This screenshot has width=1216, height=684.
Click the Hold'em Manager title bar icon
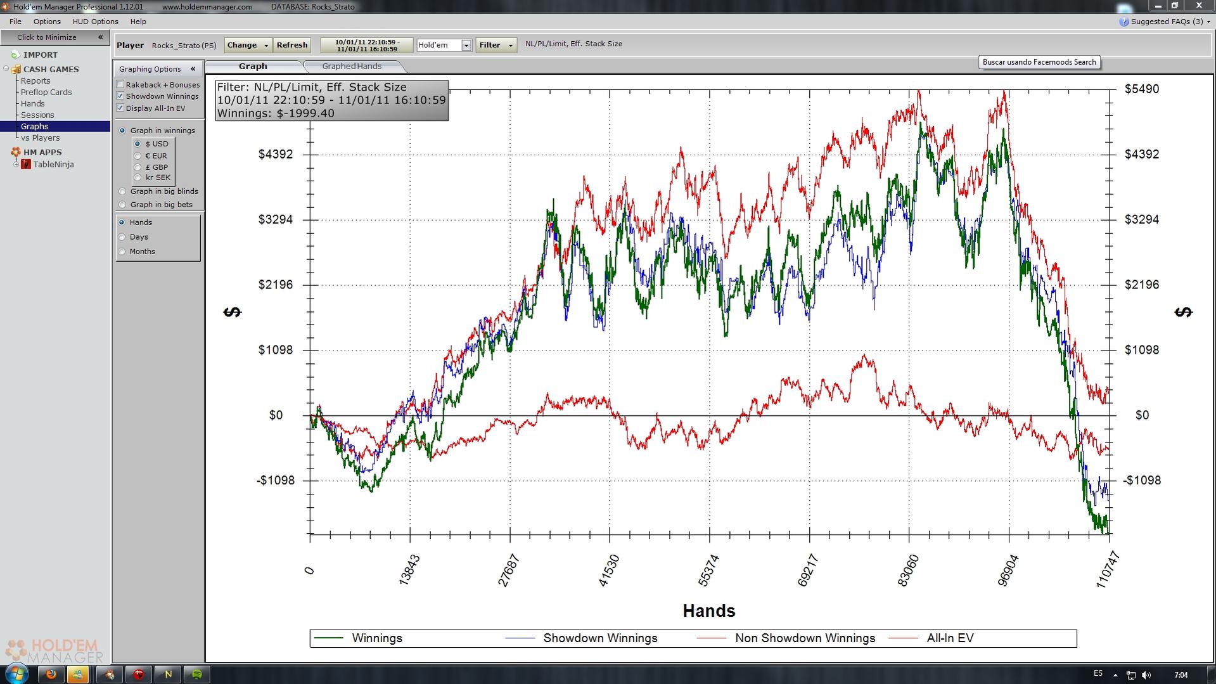coord(6,6)
